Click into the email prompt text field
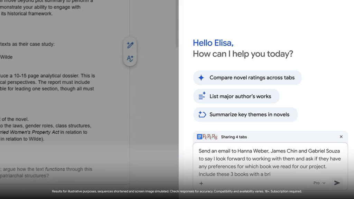Viewport: 354px width, 199px height. click(x=270, y=162)
